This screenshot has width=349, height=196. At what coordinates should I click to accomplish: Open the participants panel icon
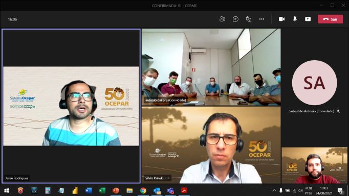(222, 19)
